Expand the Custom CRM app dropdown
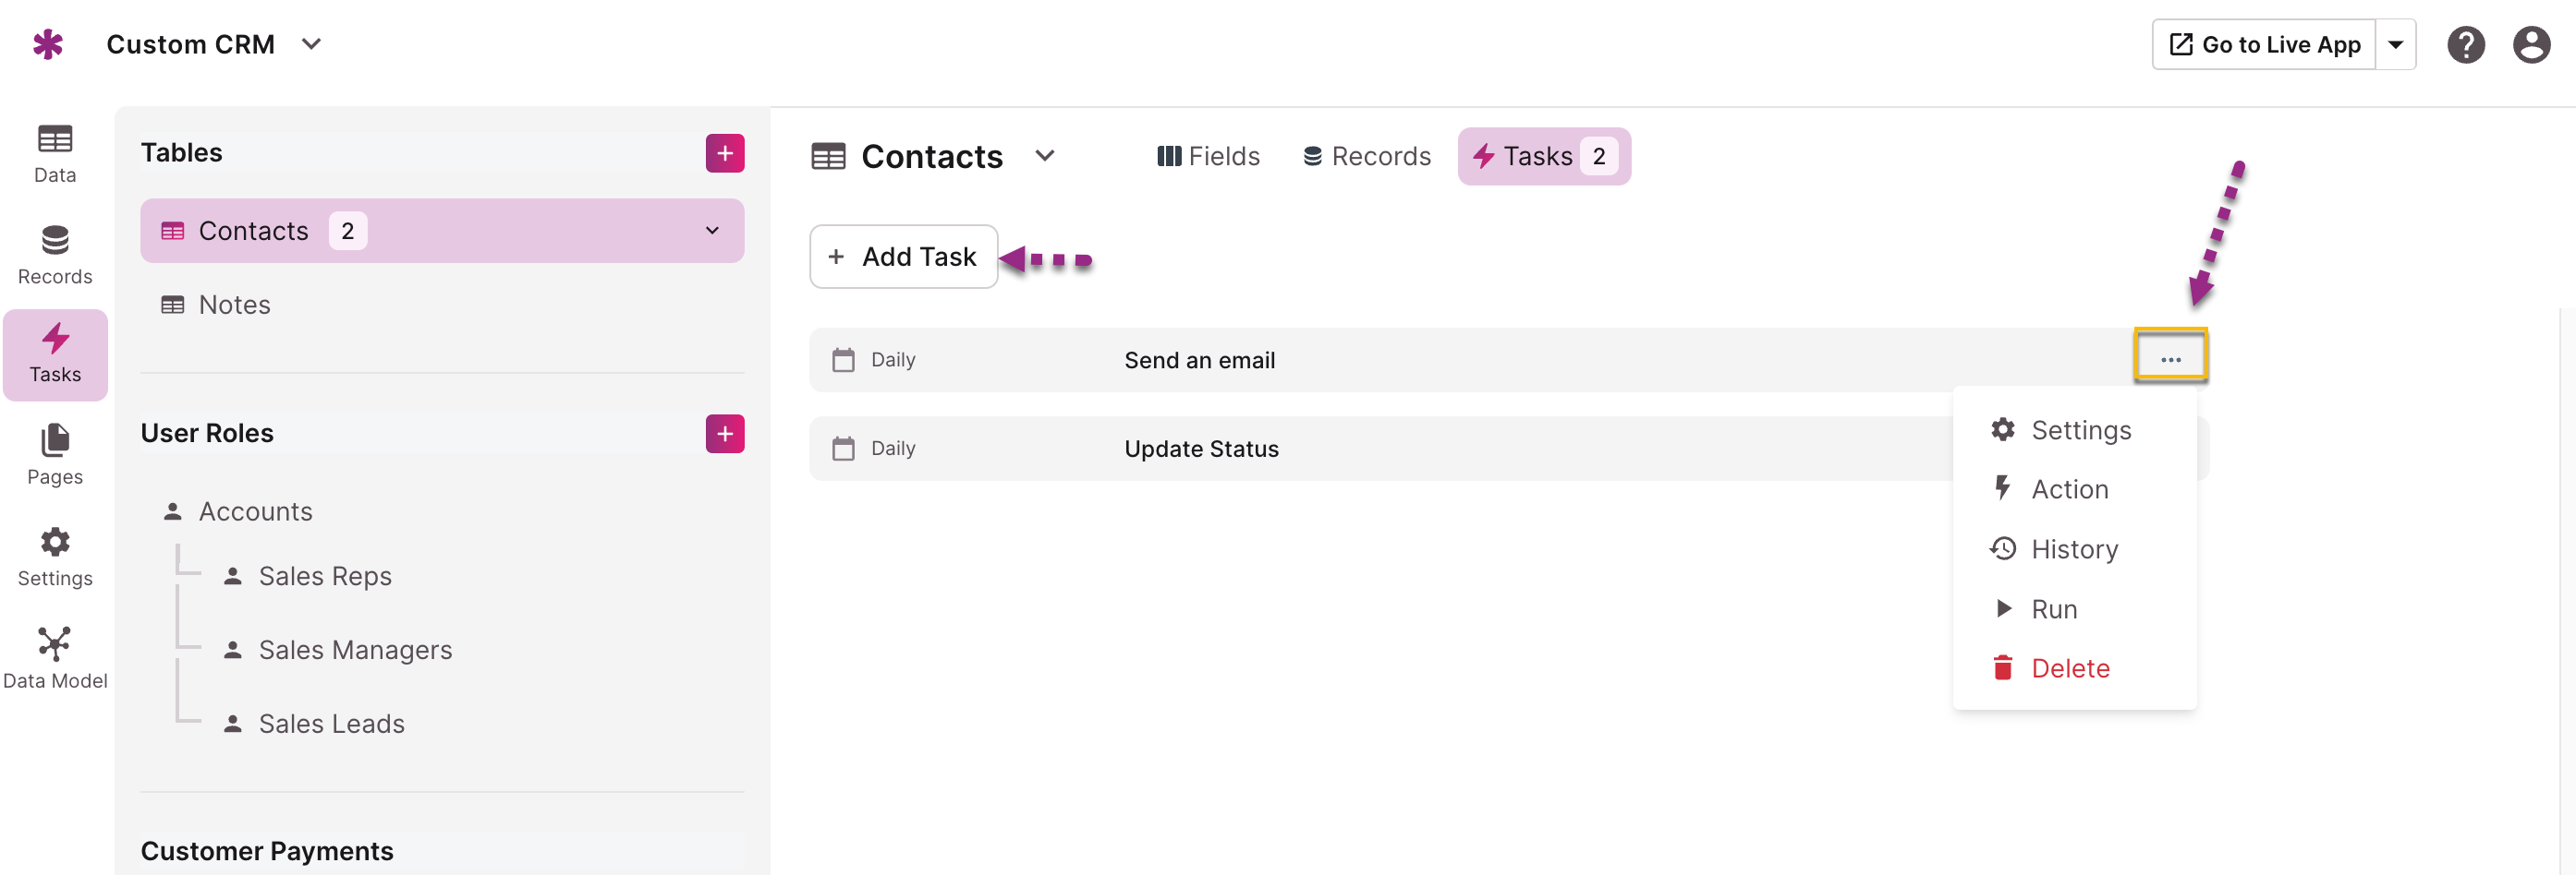Screen dimensions: 2576x875 click(311, 44)
